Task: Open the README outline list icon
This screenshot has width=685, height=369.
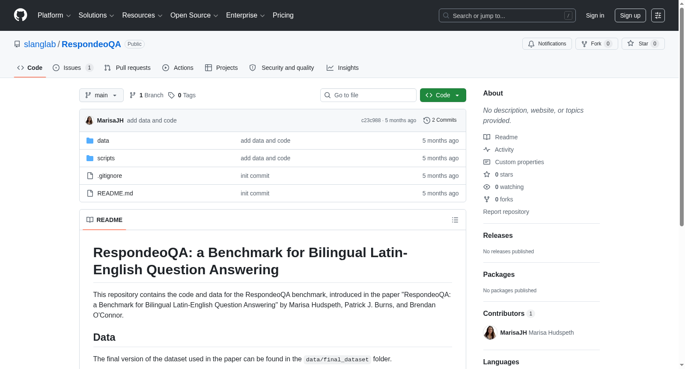Action: point(455,220)
